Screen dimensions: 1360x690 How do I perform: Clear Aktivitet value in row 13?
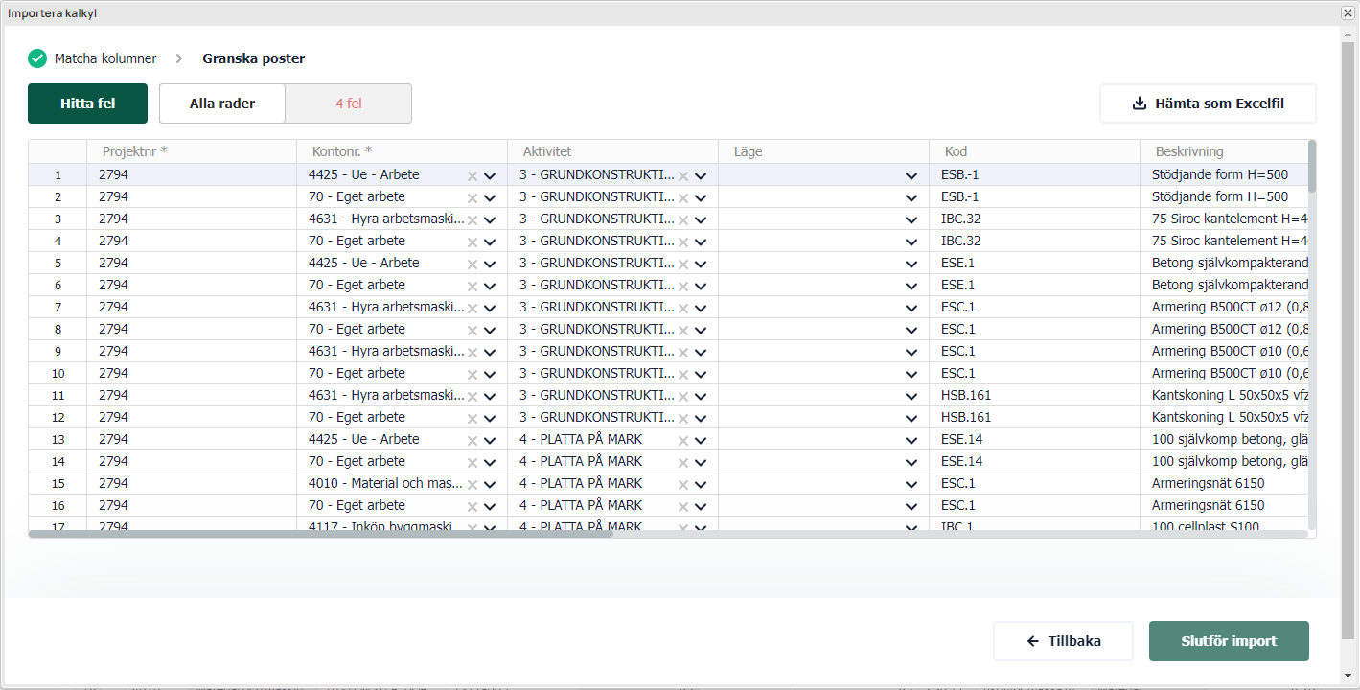683,440
